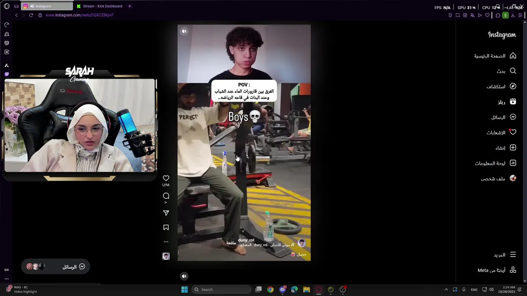Open duny_rol avatar on reel footer
Viewport: 527px width, 296px height.
pos(302,243)
